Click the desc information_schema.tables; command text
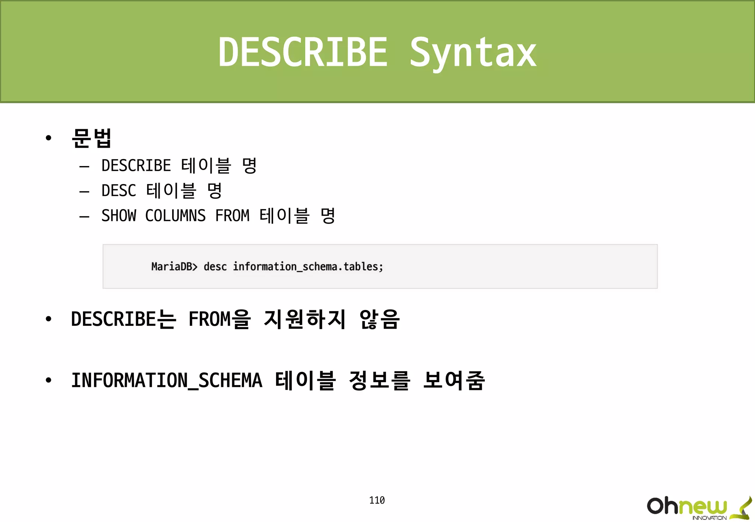755x522 pixels. click(x=293, y=267)
